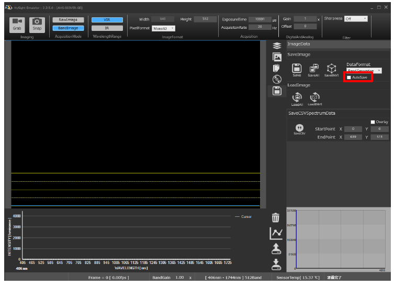Toggle the Overlay checkbox
394x286 pixels.
tap(373, 122)
